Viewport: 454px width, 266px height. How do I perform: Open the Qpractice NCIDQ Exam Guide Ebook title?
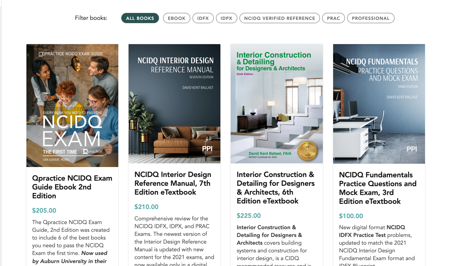[x=72, y=187]
